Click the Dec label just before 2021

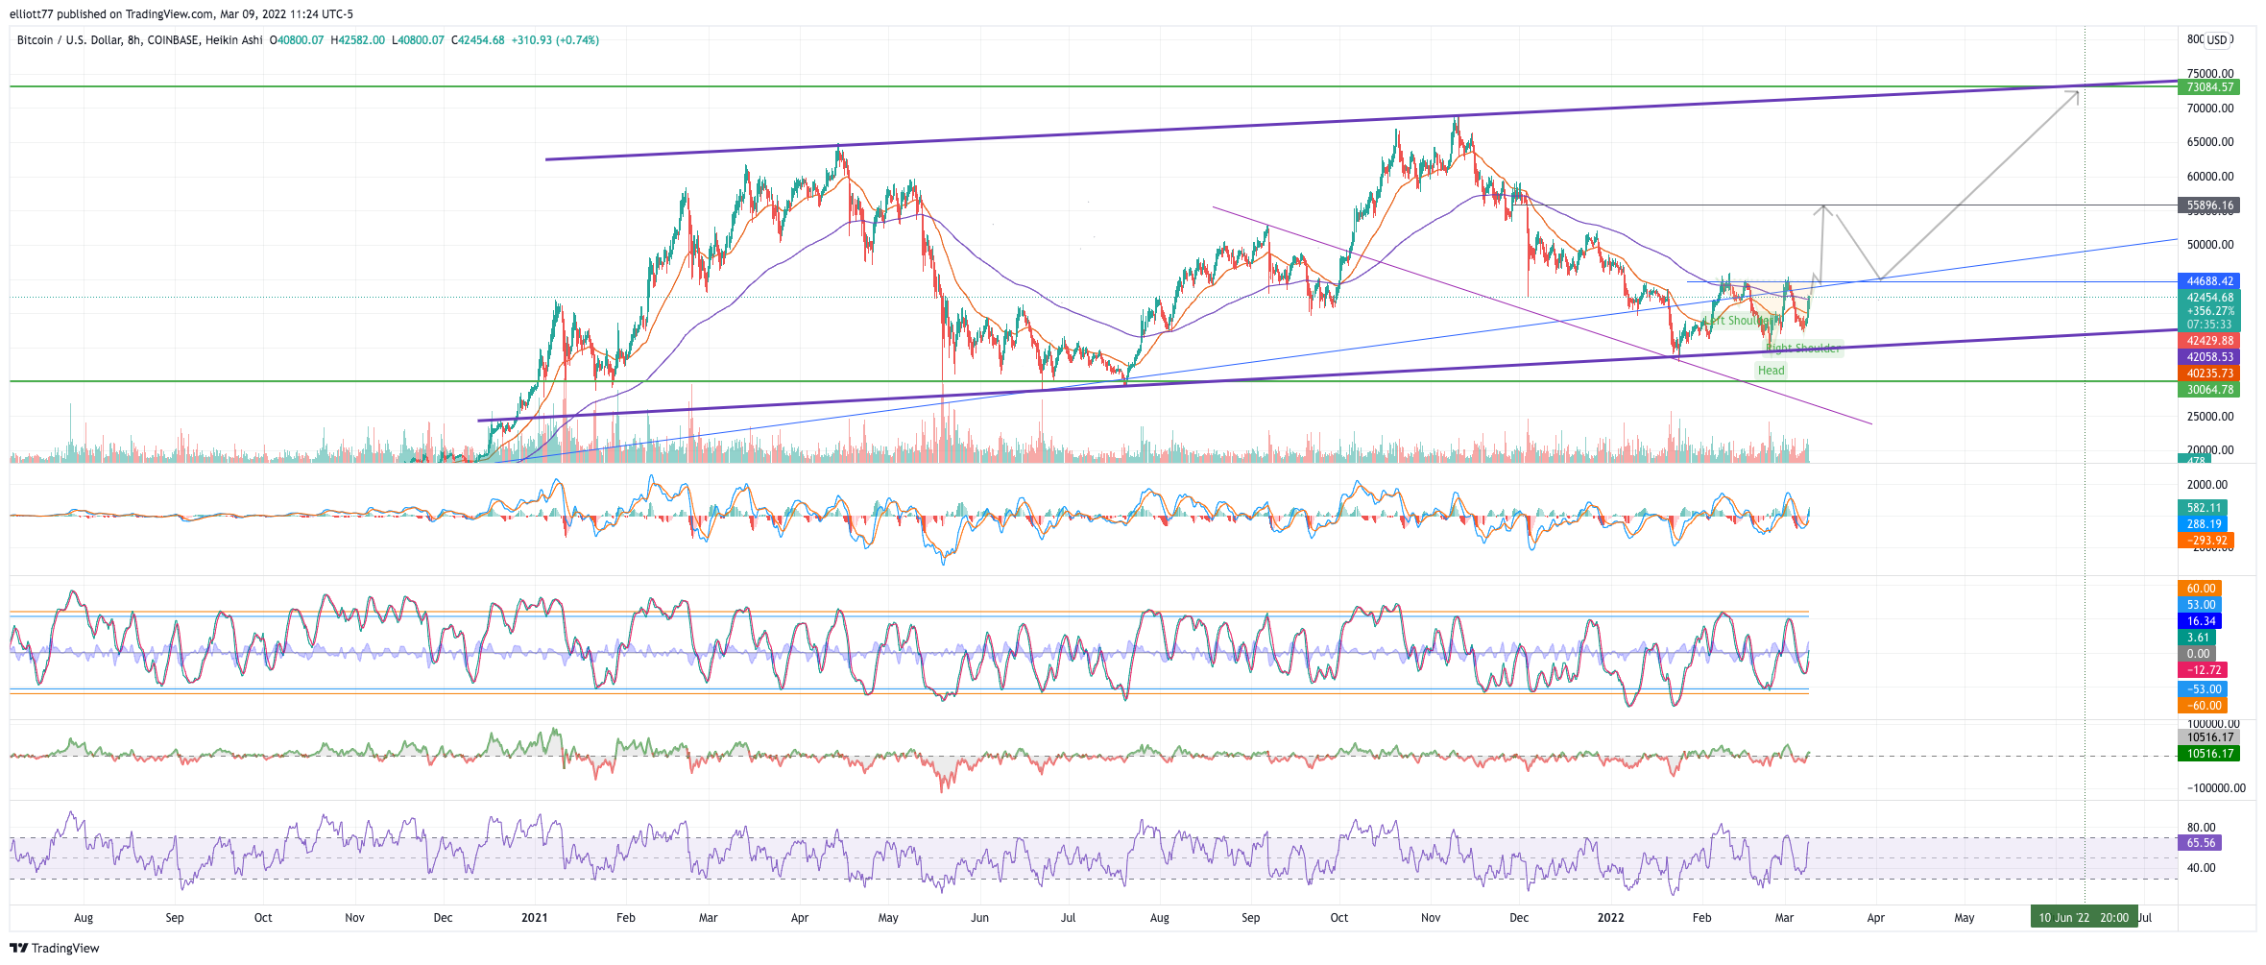443,918
